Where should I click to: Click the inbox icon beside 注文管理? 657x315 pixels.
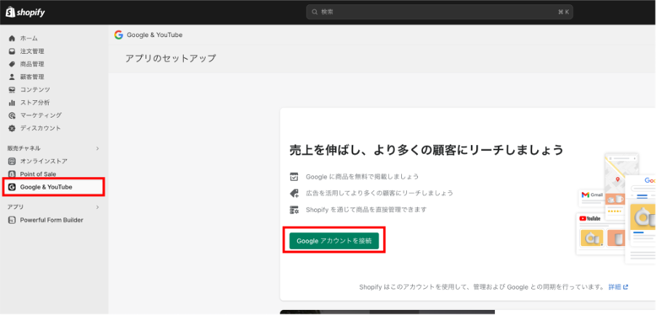click(x=12, y=52)
